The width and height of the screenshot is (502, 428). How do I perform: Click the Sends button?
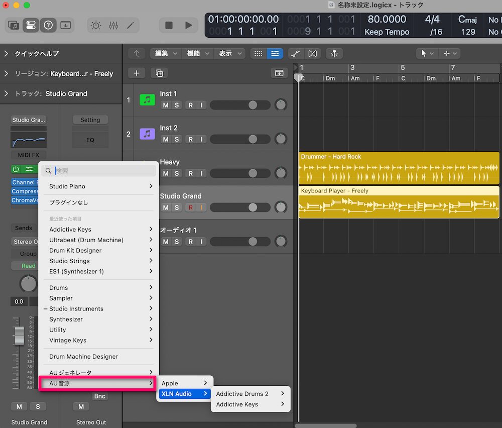24,228
